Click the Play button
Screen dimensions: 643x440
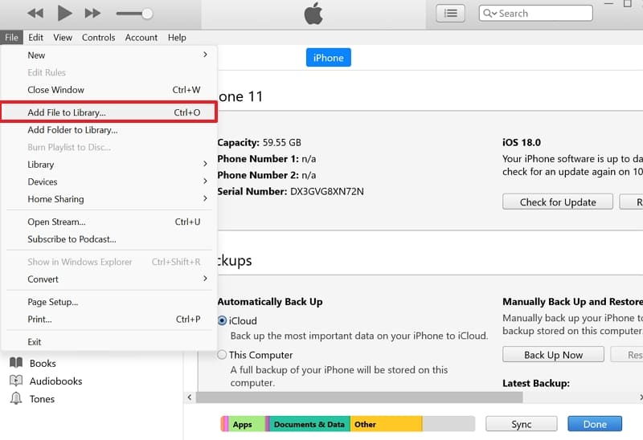(64, 13)
